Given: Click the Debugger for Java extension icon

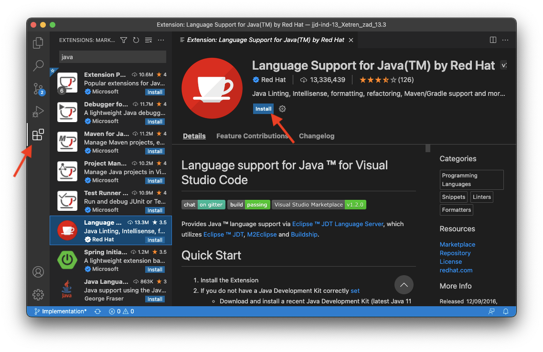Looking at the screenshot, I should (67, 112).
